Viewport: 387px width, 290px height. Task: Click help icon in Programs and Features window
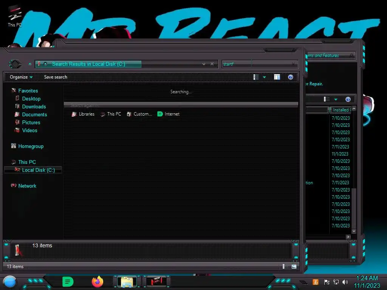pos(348,99)
